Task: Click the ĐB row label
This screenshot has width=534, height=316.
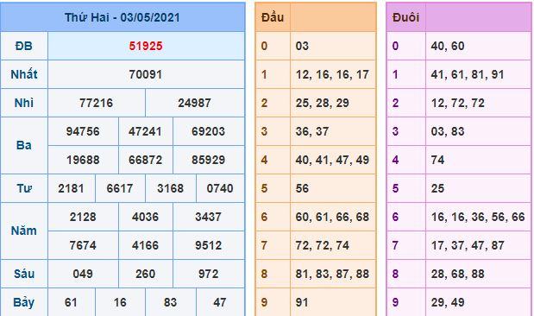Action: coord(24,46)
